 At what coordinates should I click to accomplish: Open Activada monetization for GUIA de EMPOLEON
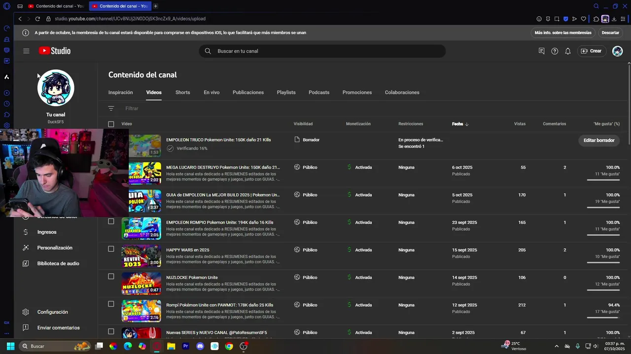pos(359,195)
